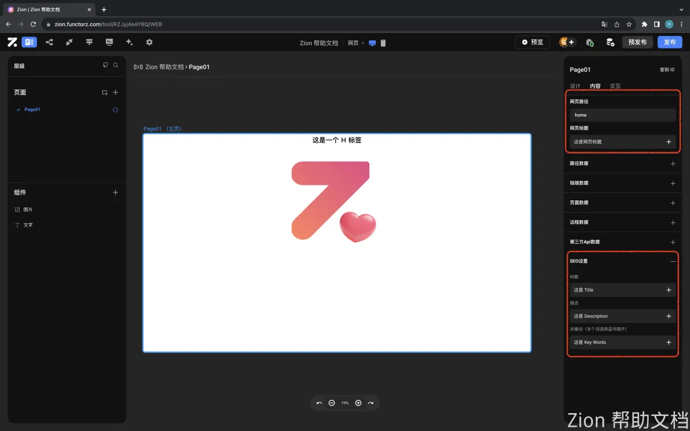This screenshot has height=431, width=690.
Task: Click the 预览 preview button
Action: 532,42
